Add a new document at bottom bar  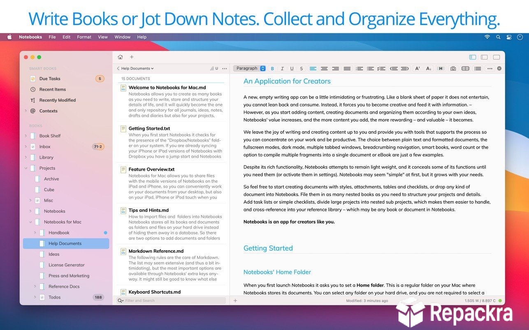click(x=235, y=300)
